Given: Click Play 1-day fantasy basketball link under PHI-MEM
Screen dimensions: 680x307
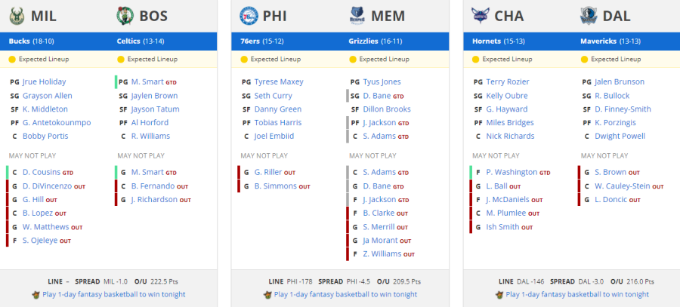Looking at the screenshot, I should (345, 294).
